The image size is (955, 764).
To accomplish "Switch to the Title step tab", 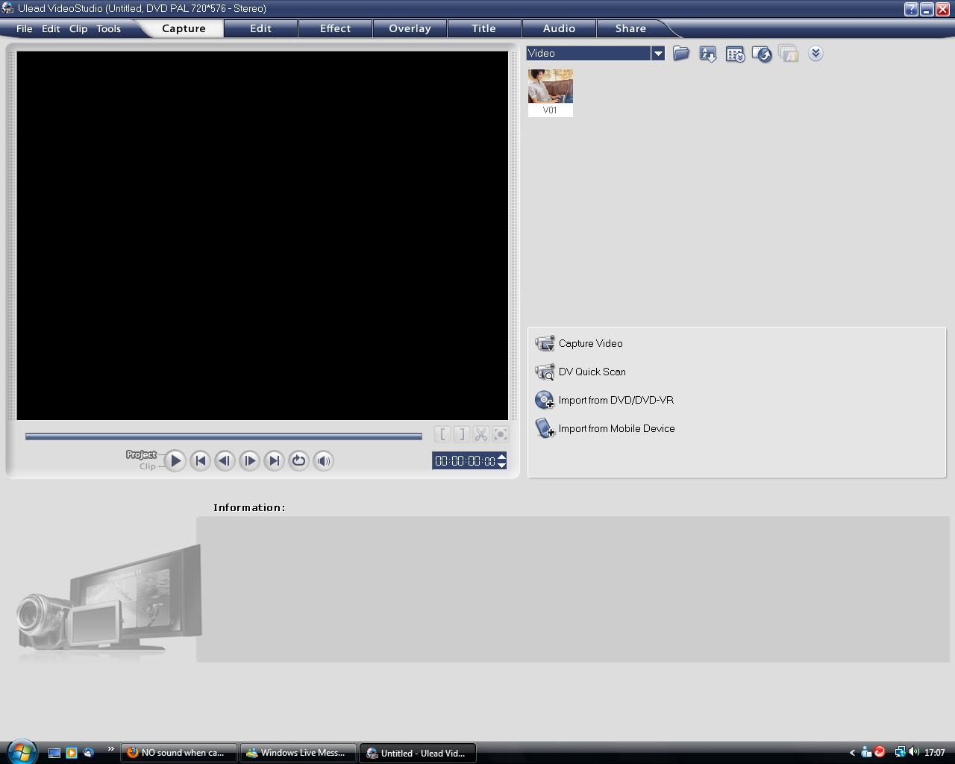I will (x=483, y=28).
